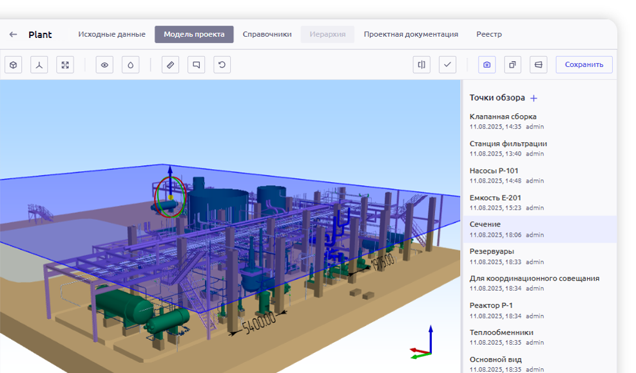This screenshot has height=373, width=636.
Task: Go to Проектная документация tab
Action: click(411, 35)
